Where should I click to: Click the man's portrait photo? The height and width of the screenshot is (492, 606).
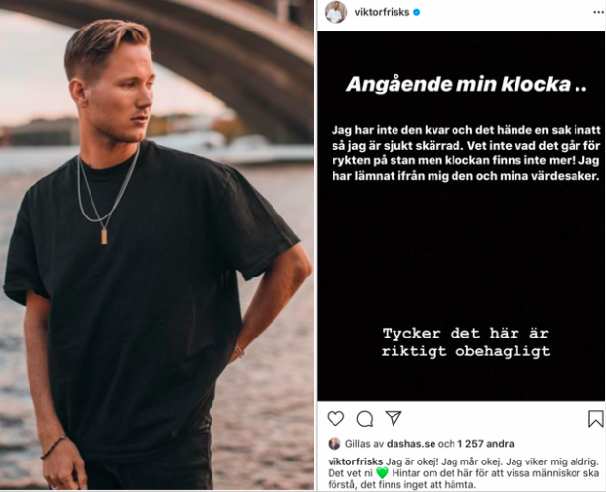coord(156,246)
